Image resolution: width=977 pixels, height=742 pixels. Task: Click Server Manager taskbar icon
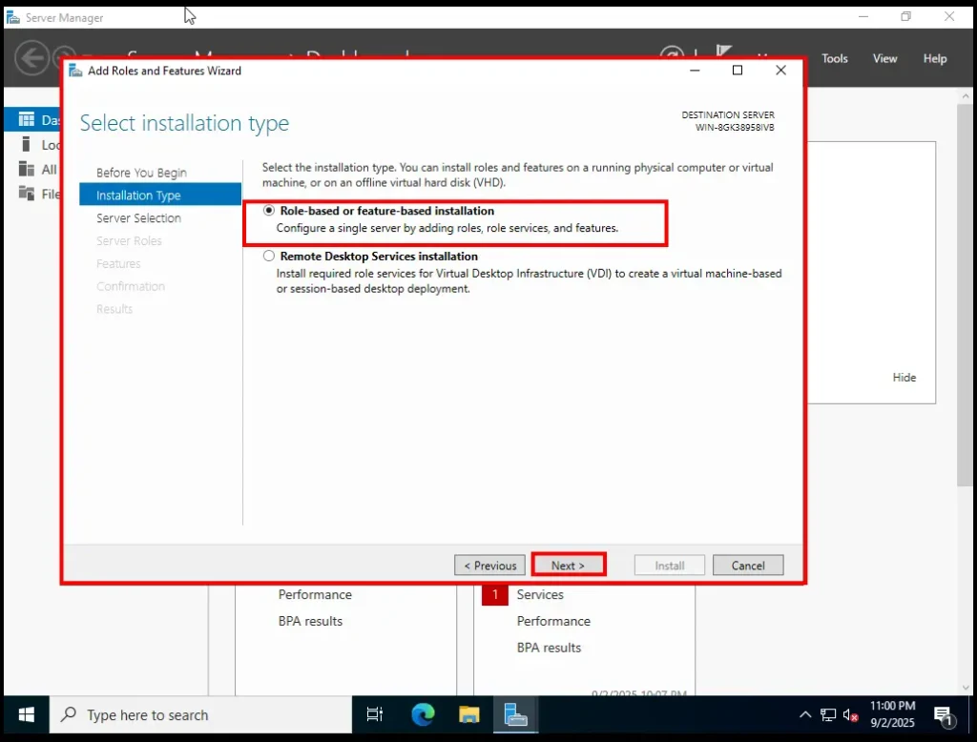tap(516, 714)
